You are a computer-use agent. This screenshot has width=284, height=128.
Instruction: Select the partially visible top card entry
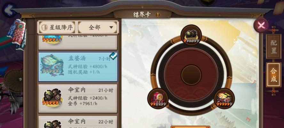(x=78, y=43)
